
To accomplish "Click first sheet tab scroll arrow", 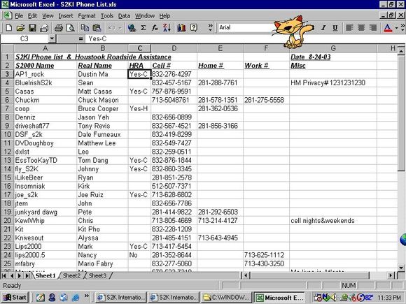I will tap(4, 275).
